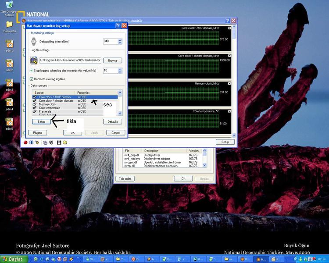Toggle checkmark for Core clock shader domain source
Viewport: 329px width, 263px height.
point(35,100)
